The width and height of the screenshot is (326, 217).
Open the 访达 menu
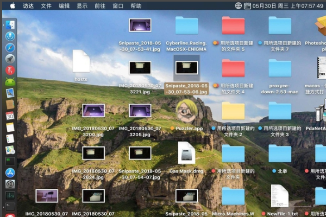click(28, 6)
